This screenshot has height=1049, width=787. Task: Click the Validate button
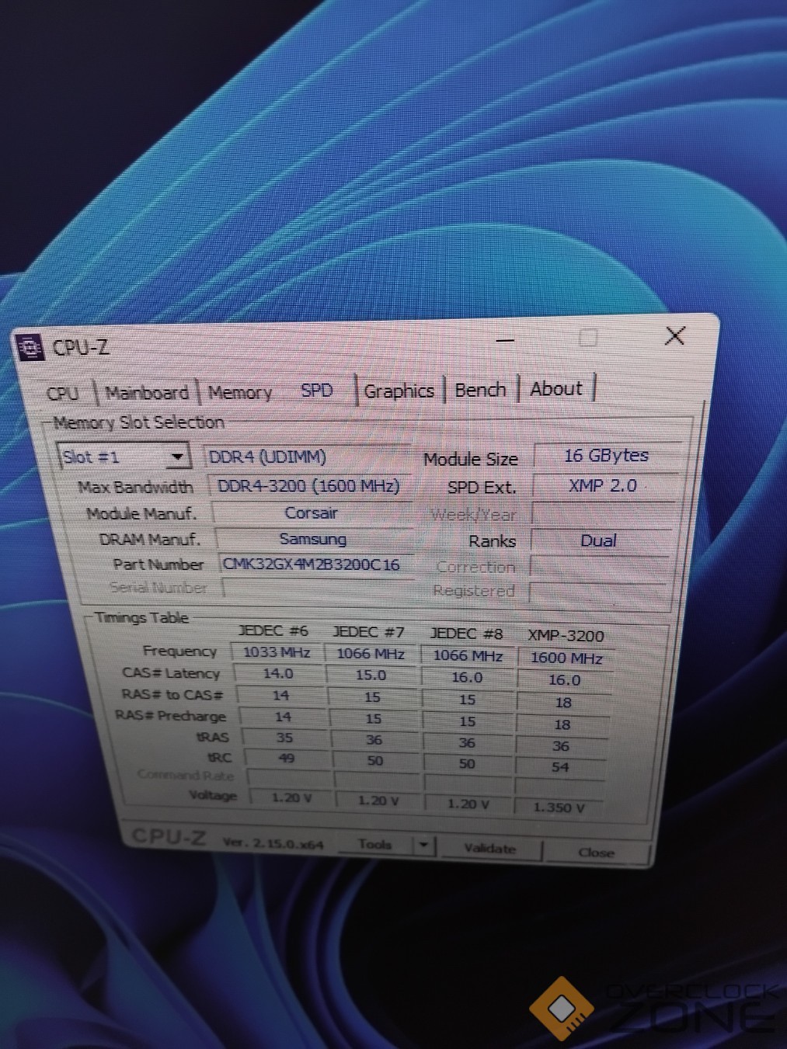490,849
